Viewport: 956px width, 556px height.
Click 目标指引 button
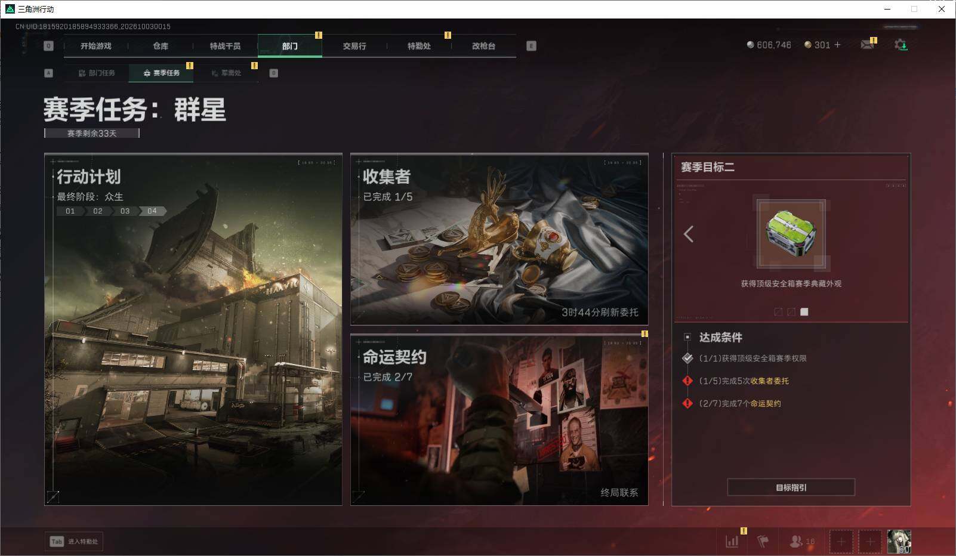click(x=791, y=487)
